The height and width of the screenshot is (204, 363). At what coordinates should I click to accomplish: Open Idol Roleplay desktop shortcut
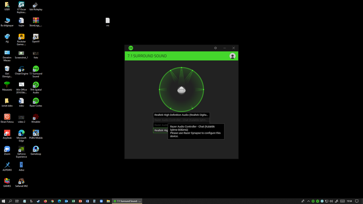tap(35, 6)
